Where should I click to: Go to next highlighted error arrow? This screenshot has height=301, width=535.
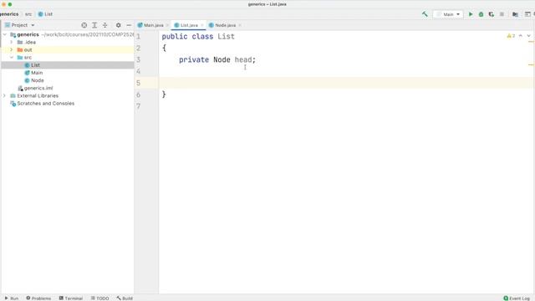pos(529,35)
